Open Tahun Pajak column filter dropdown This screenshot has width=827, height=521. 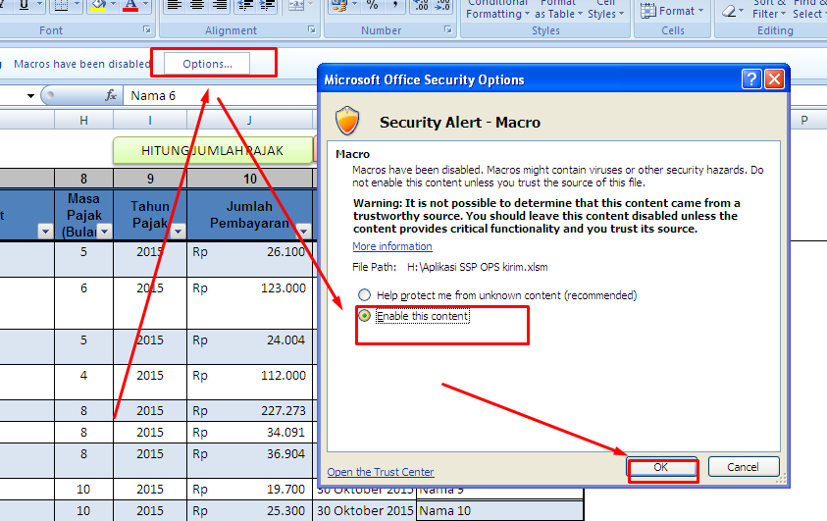[x=179, y=231]
